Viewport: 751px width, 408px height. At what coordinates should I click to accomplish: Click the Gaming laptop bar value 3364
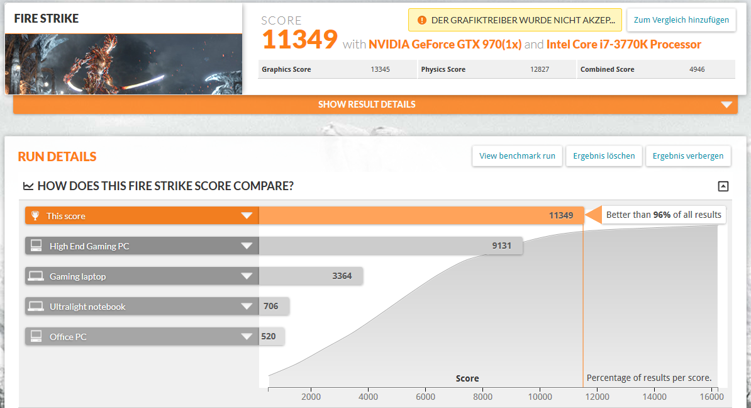[342, 276]
